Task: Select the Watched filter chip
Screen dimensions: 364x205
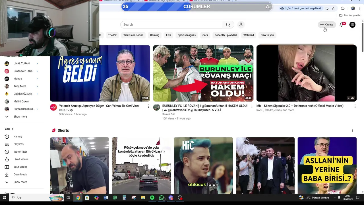Action: click(x=249, y=35)
